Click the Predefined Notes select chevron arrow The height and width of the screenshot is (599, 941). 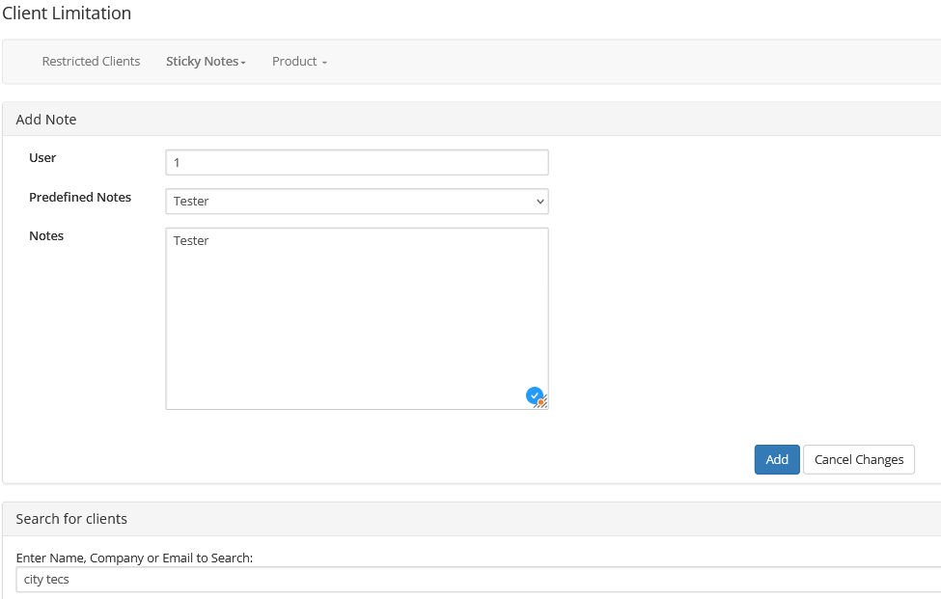coord(540,202)
